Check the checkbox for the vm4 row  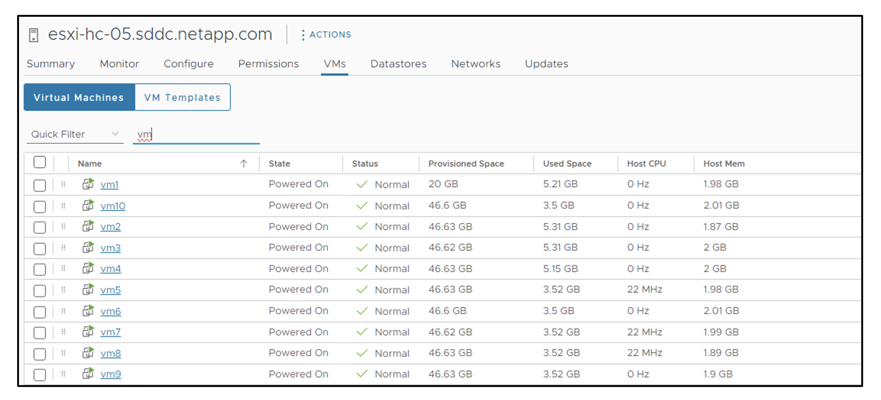coord(39,269)
